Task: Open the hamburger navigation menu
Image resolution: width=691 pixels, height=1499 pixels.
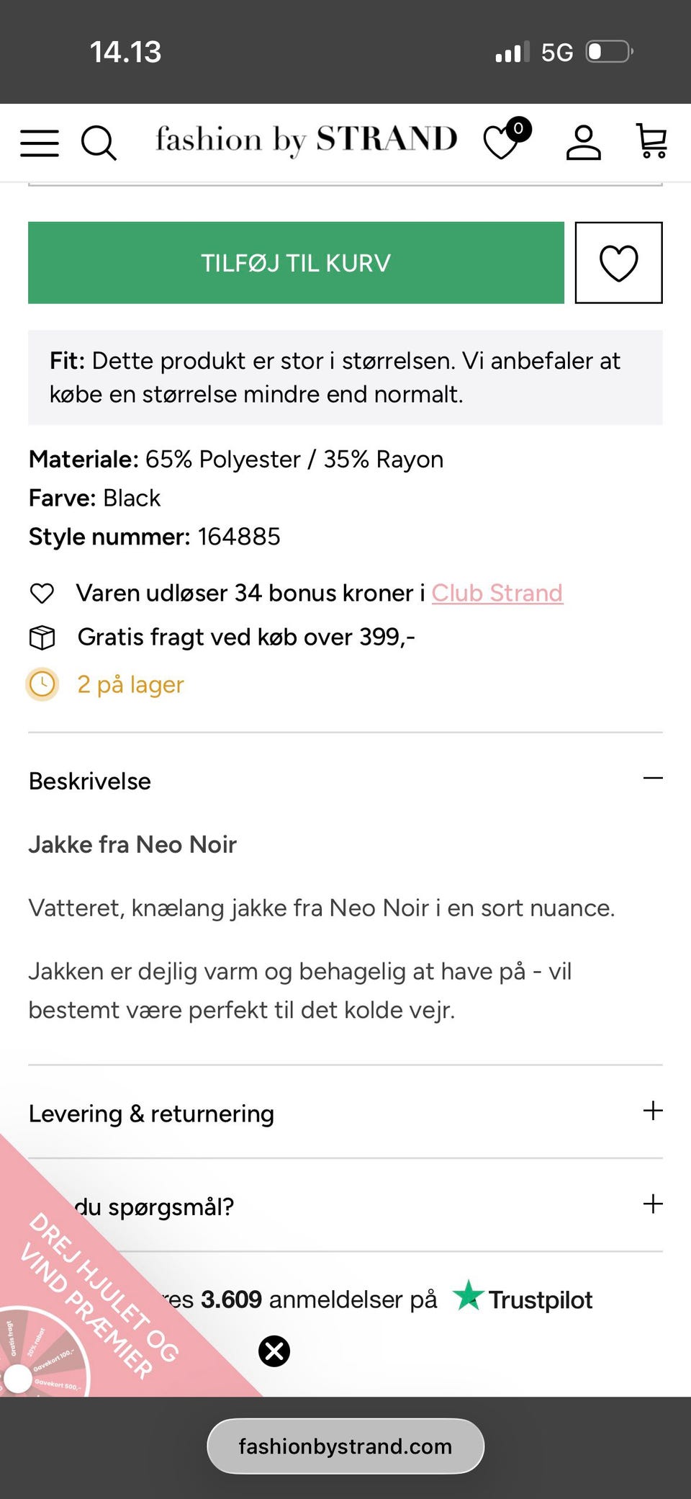Action: tap(39, 142)
